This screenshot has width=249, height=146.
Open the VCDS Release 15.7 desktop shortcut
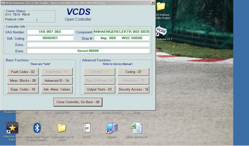(161, 31)
